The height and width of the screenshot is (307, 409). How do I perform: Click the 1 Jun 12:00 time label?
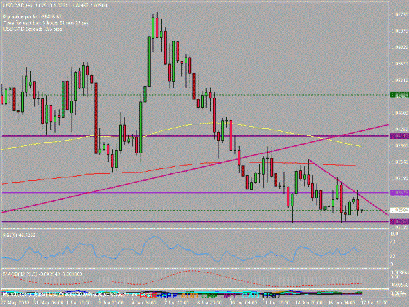(x=79, y=303)
